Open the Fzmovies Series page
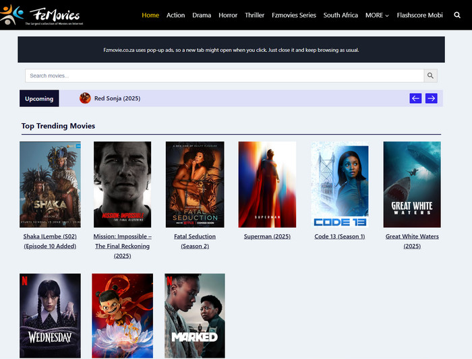This screenshot has height=359, width=472. [294, 15]
